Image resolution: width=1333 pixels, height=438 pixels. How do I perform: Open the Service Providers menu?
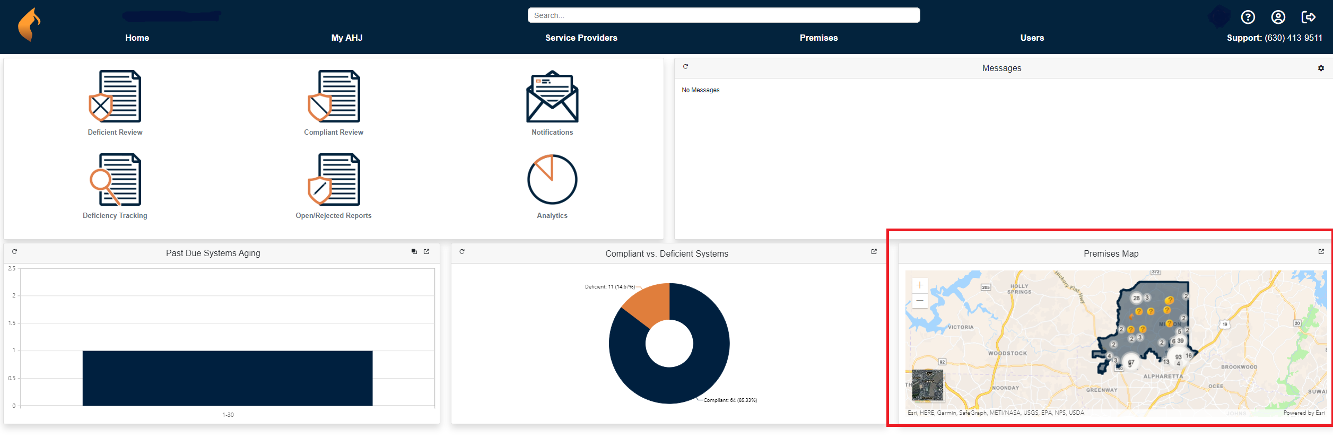click(x=581, y=38)
